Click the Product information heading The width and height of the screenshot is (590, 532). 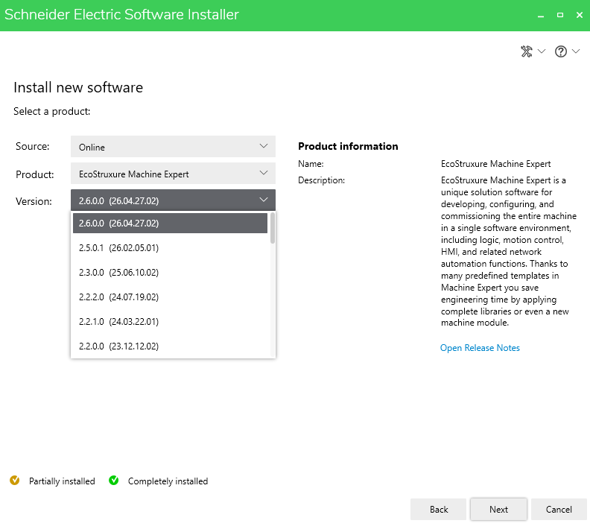click(x=348, y=146)
